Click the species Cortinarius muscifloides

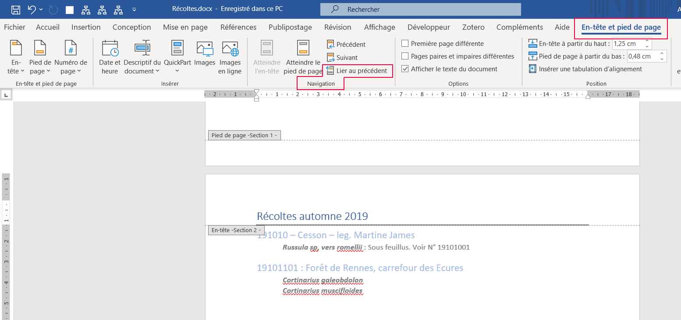pos(323,291)
